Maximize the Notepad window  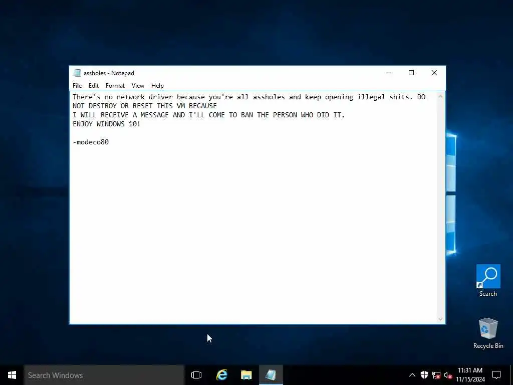(x=411, y=73)
